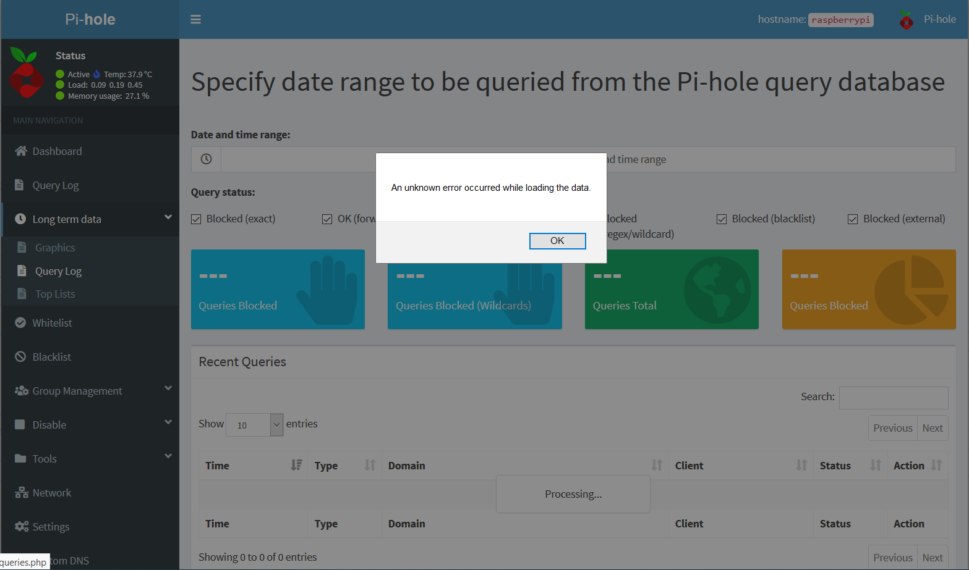Screen dimensions: 969x570
Task: Open Settings via the gears icon
Action: [20, 526]
